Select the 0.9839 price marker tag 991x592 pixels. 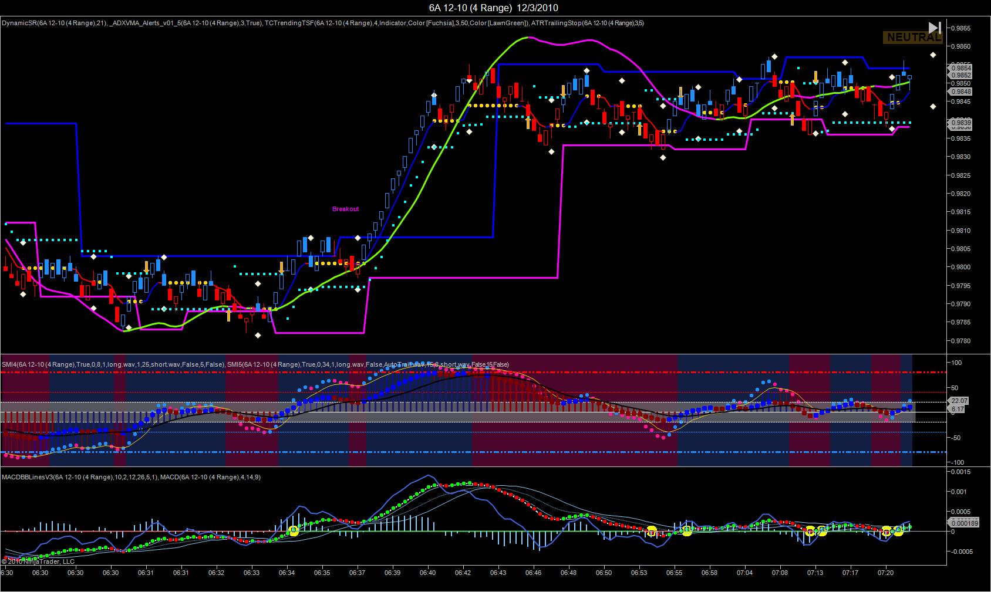pyautogui.click(x=960, y=123)
